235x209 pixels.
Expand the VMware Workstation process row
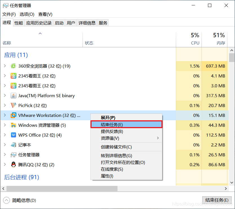pos(5,115)
